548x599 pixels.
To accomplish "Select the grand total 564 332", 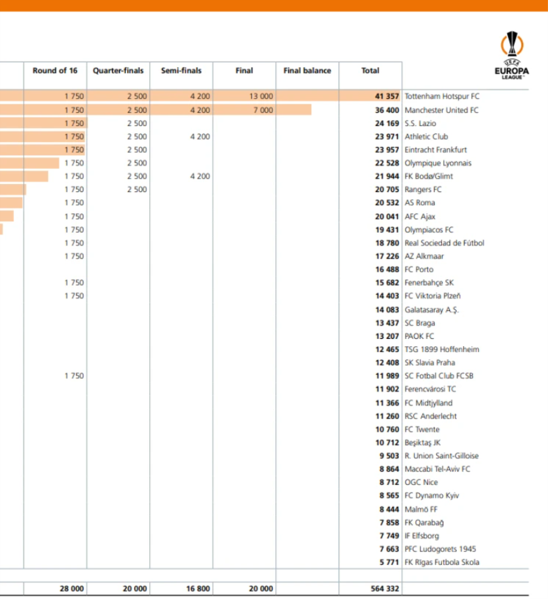I will click(x=384, y=589).
